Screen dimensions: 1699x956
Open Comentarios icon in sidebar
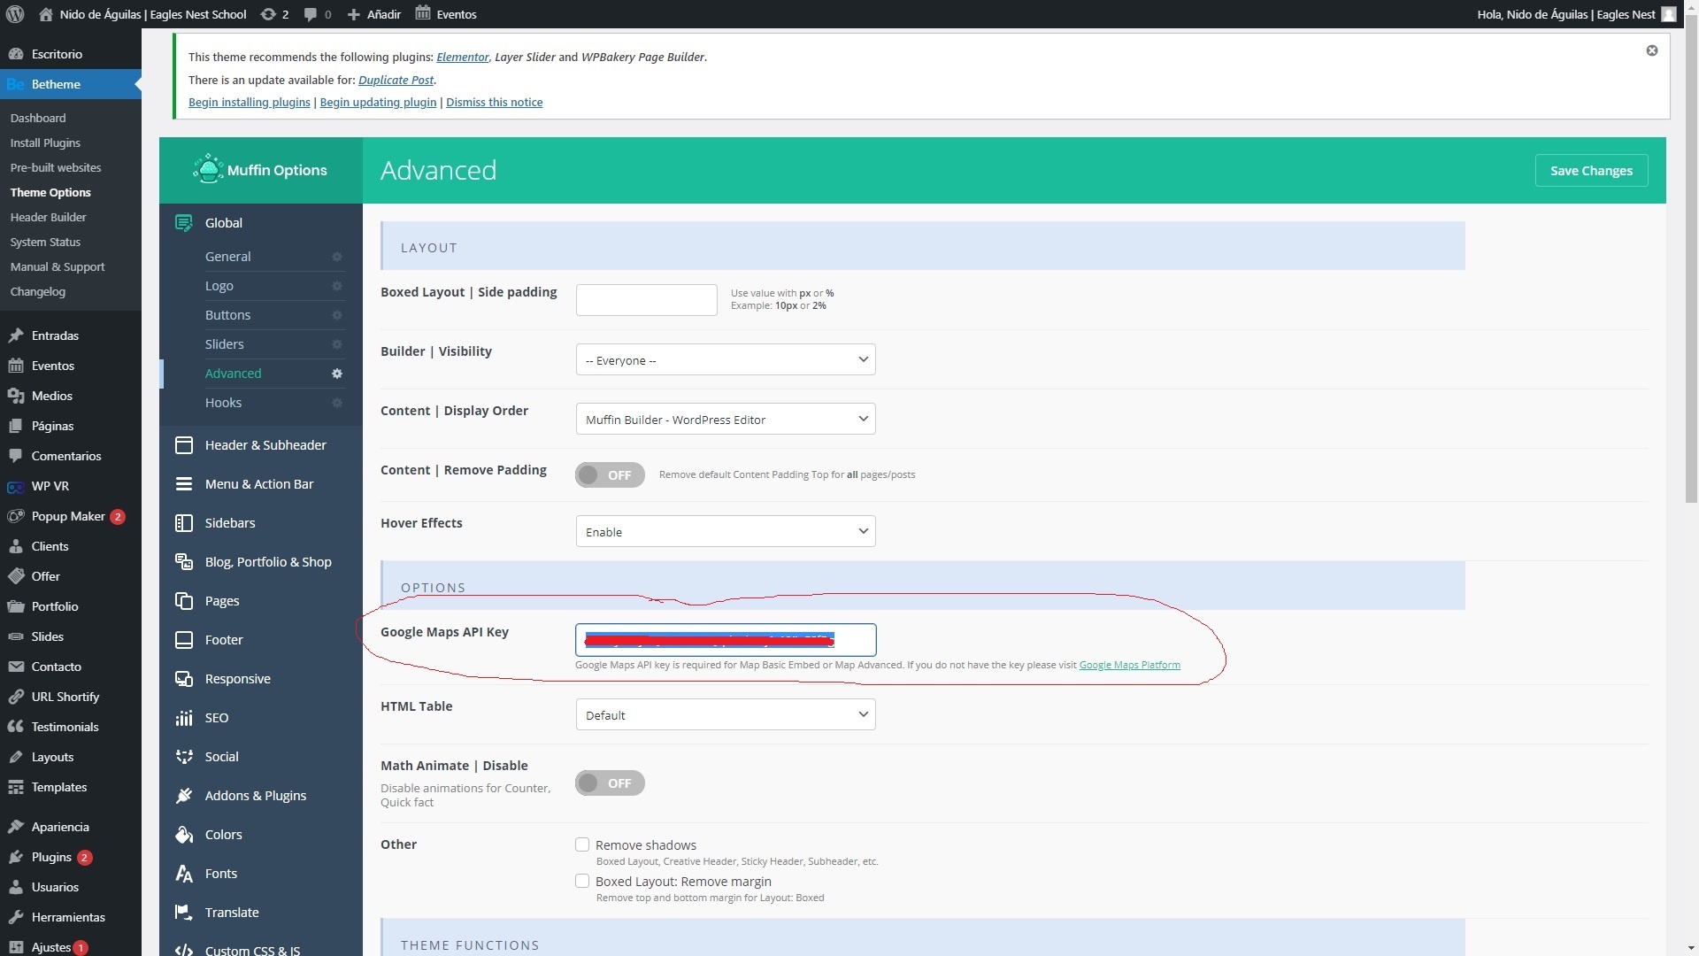[x=16, y=456]
